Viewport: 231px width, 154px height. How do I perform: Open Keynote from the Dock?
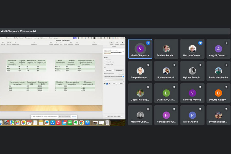point(87,123)
